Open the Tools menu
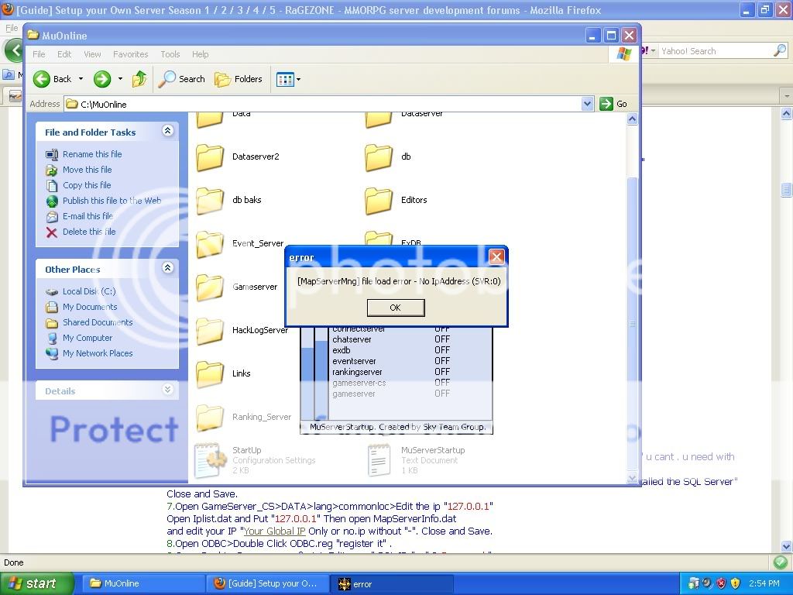The image size is (793, 595). (x=170, y=54)
